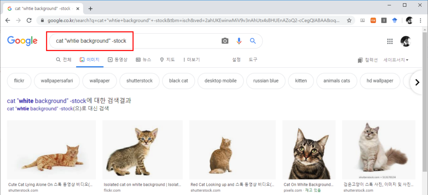Open the 도구 search tools
Viewport: 428px width, 195px height.
tap(253, 60)
